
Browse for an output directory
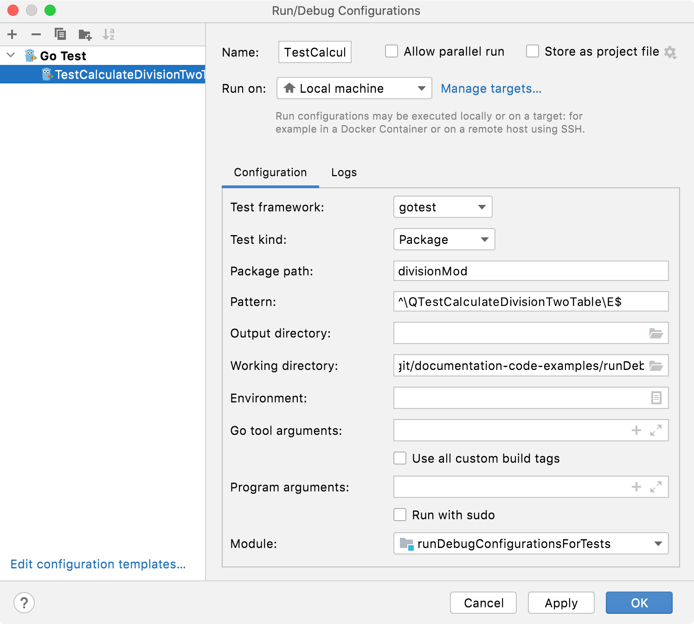[657, 333]
